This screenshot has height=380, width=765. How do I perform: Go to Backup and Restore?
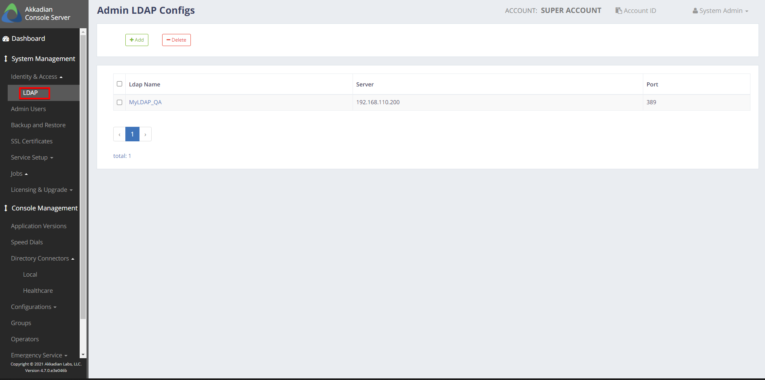click(38, 125)
